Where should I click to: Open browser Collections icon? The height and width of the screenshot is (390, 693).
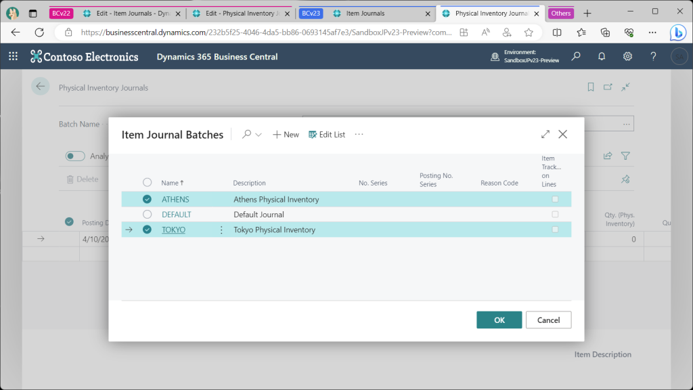pos(605,32)
